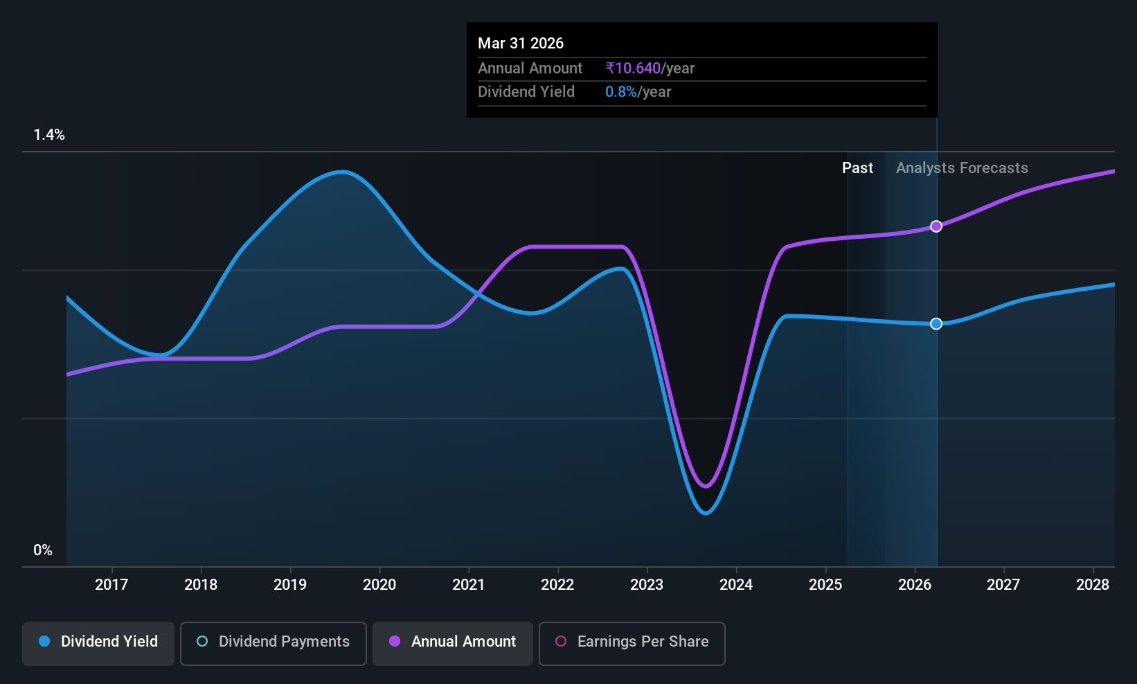
Task: Select the blue data point marker at 2026
Action: click(x=936, y=324)
